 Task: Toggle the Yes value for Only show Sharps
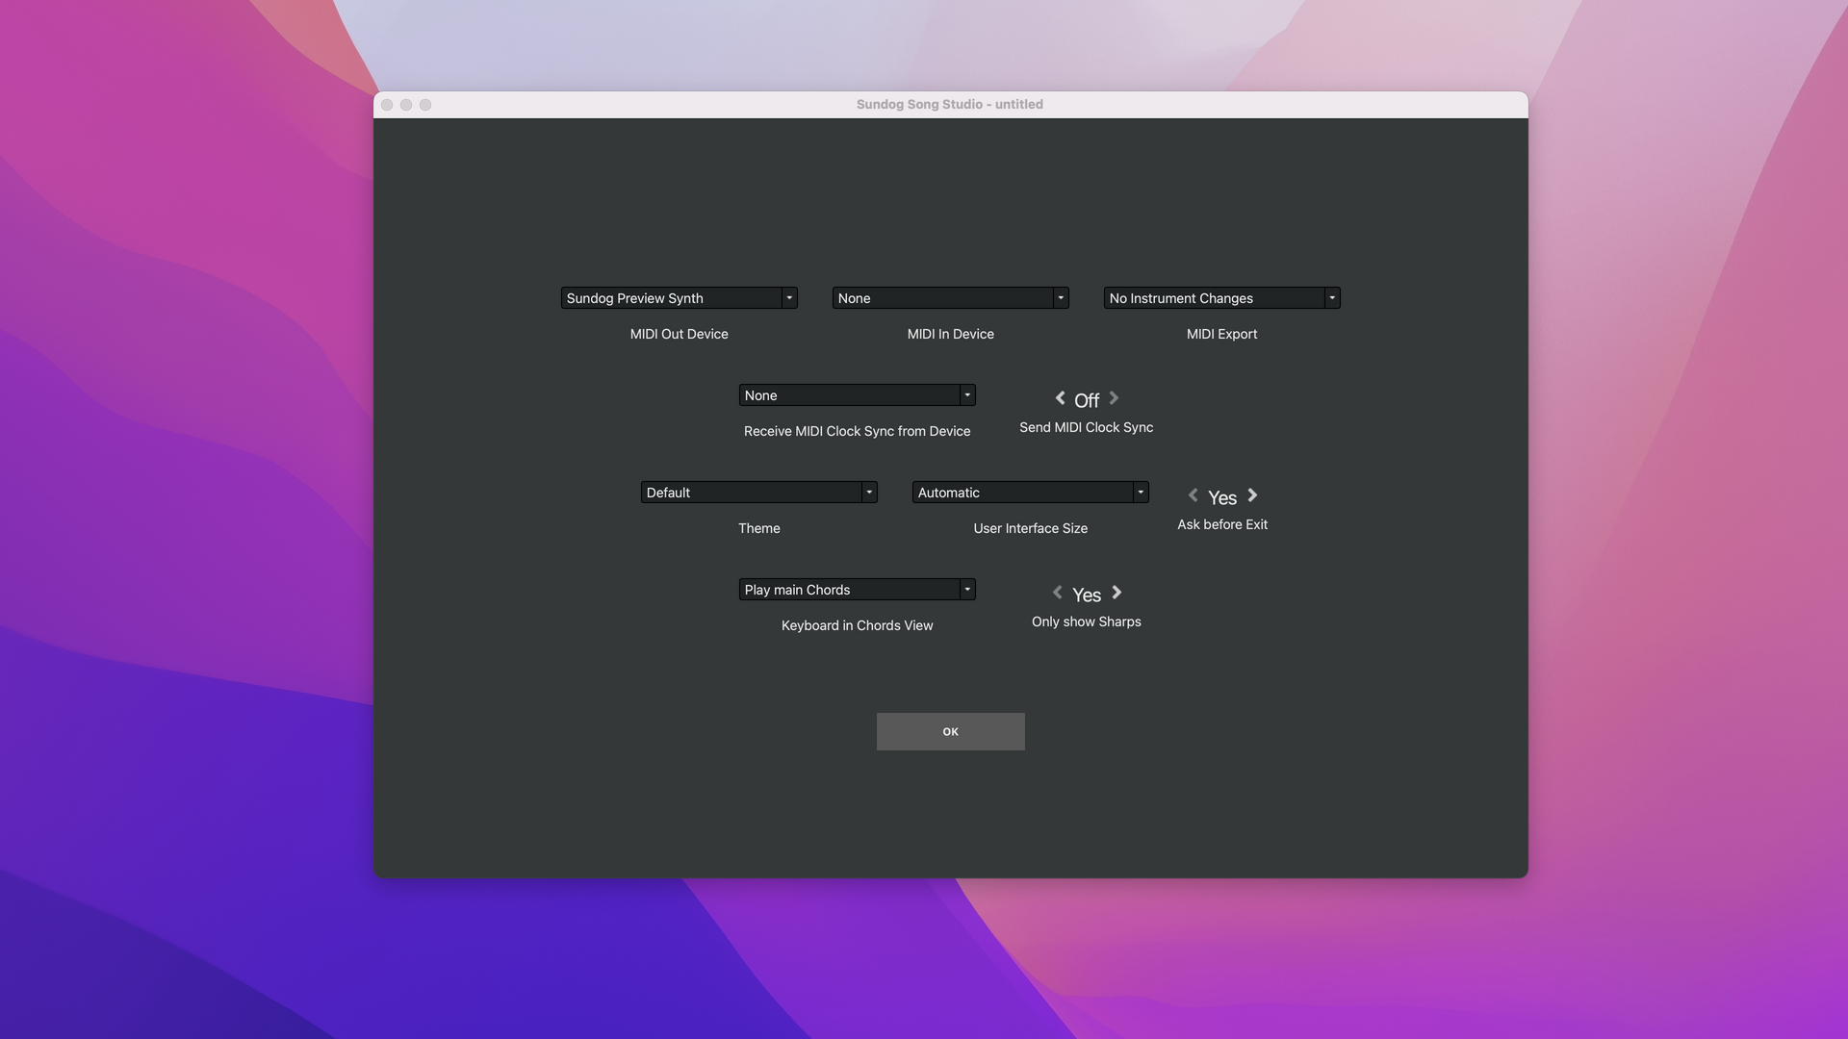click(1087, 595)
